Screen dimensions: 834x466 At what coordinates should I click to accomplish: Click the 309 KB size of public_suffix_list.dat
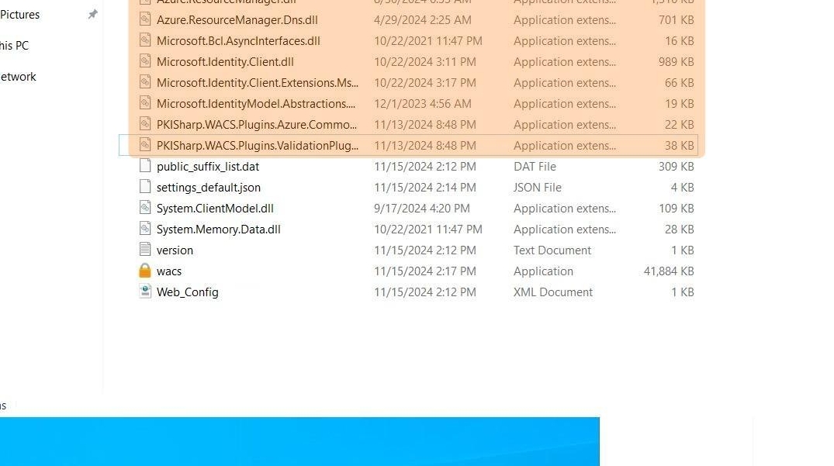[676, 167]
